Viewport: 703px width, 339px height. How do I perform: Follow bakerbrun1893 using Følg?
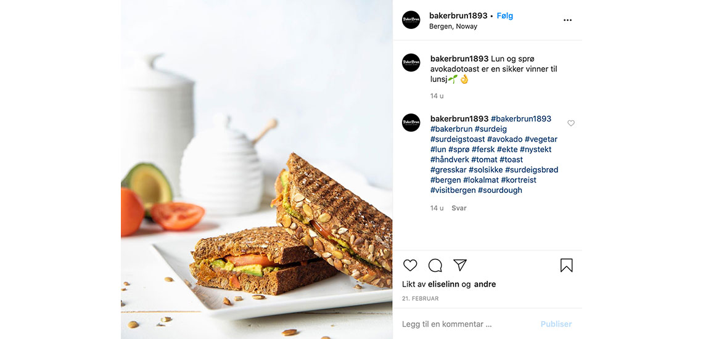pos(505,15)
